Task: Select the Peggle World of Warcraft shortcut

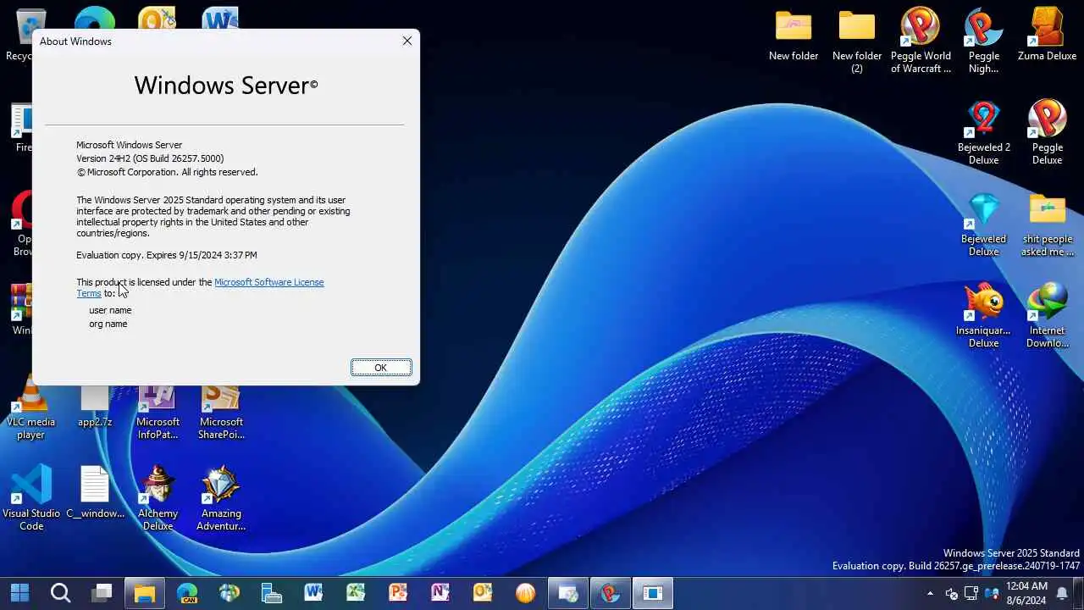Action: point(921,41)
